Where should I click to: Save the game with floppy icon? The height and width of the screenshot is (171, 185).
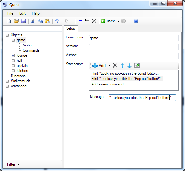coord(24,21)
